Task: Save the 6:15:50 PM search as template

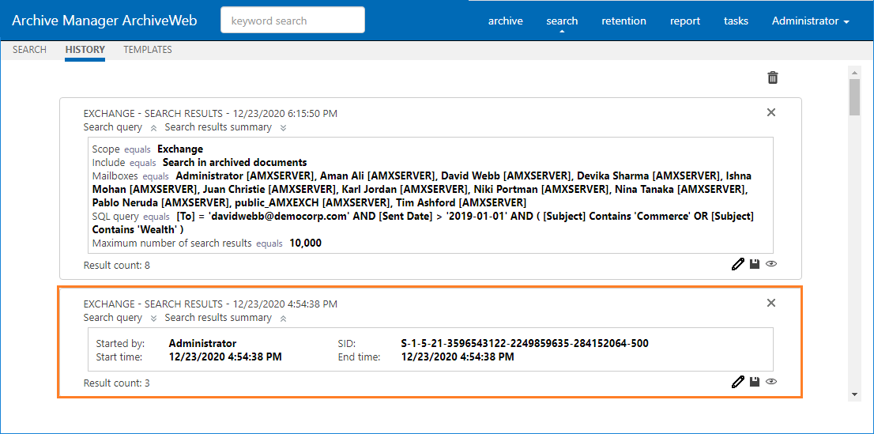Action: click(755, 264)
